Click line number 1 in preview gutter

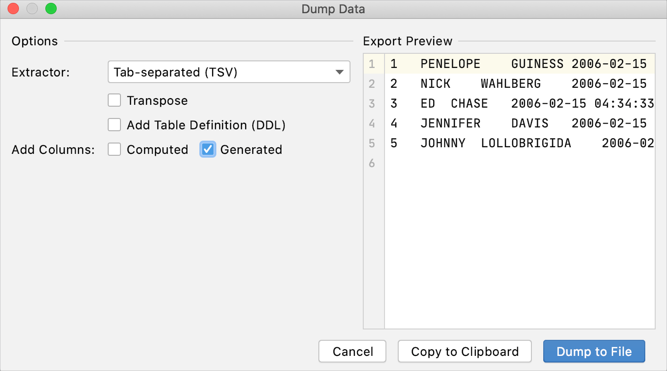coord(372,64)
